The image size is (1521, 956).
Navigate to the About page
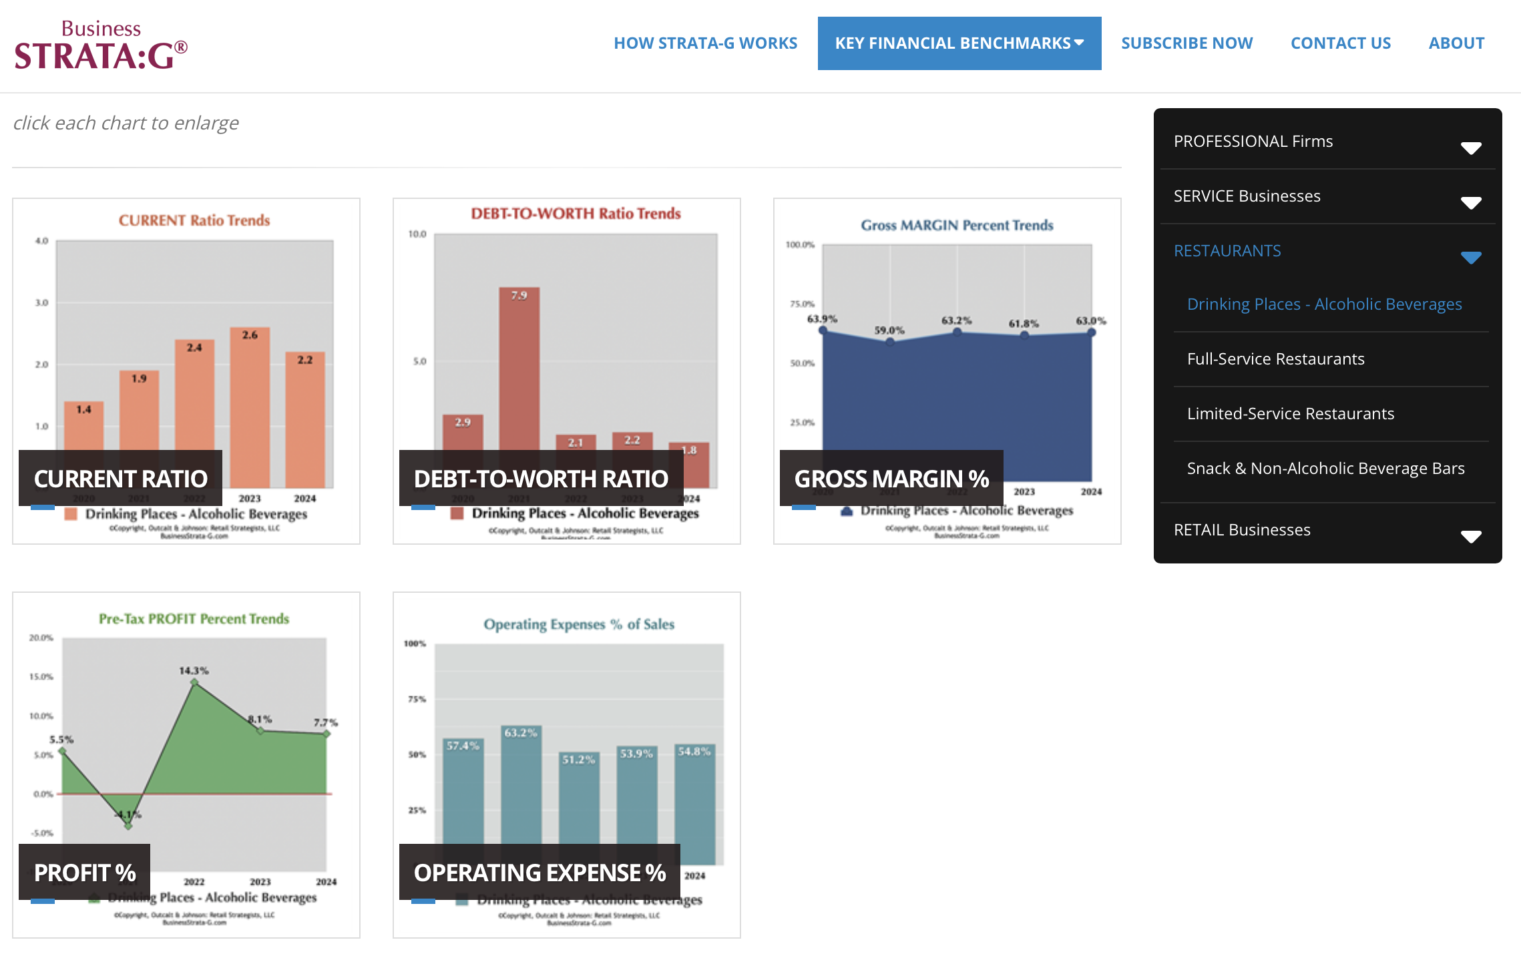pyautogui.click(x=1456, y=43)
